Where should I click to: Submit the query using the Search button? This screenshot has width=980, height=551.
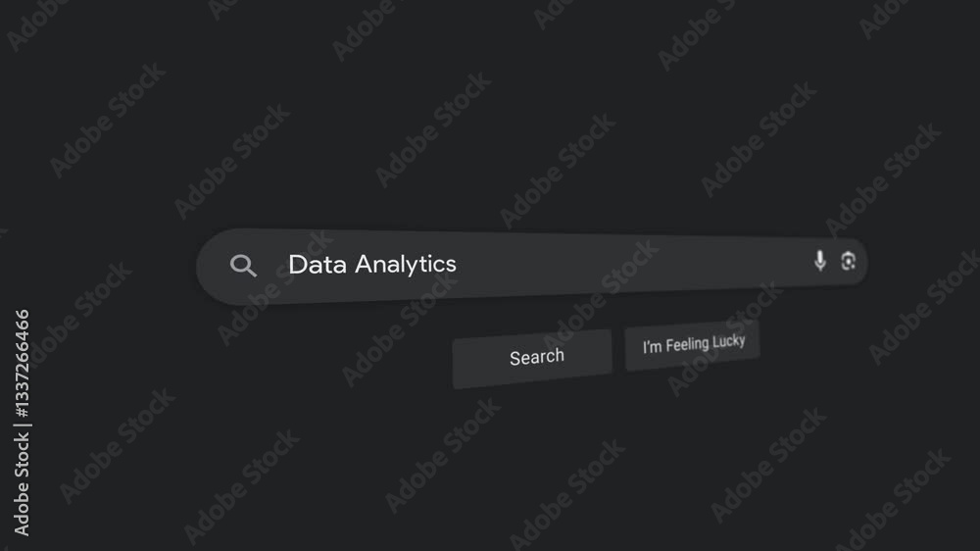point(532,359)
